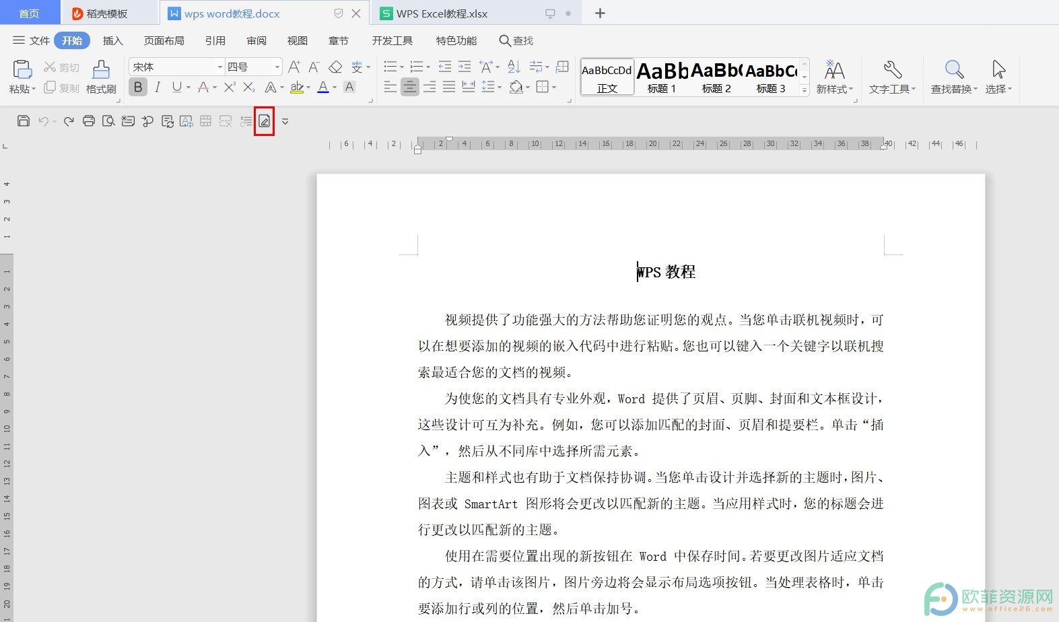1059x622 pixels.
Task: Click the character shading A icon
Action: coord(349,87)
